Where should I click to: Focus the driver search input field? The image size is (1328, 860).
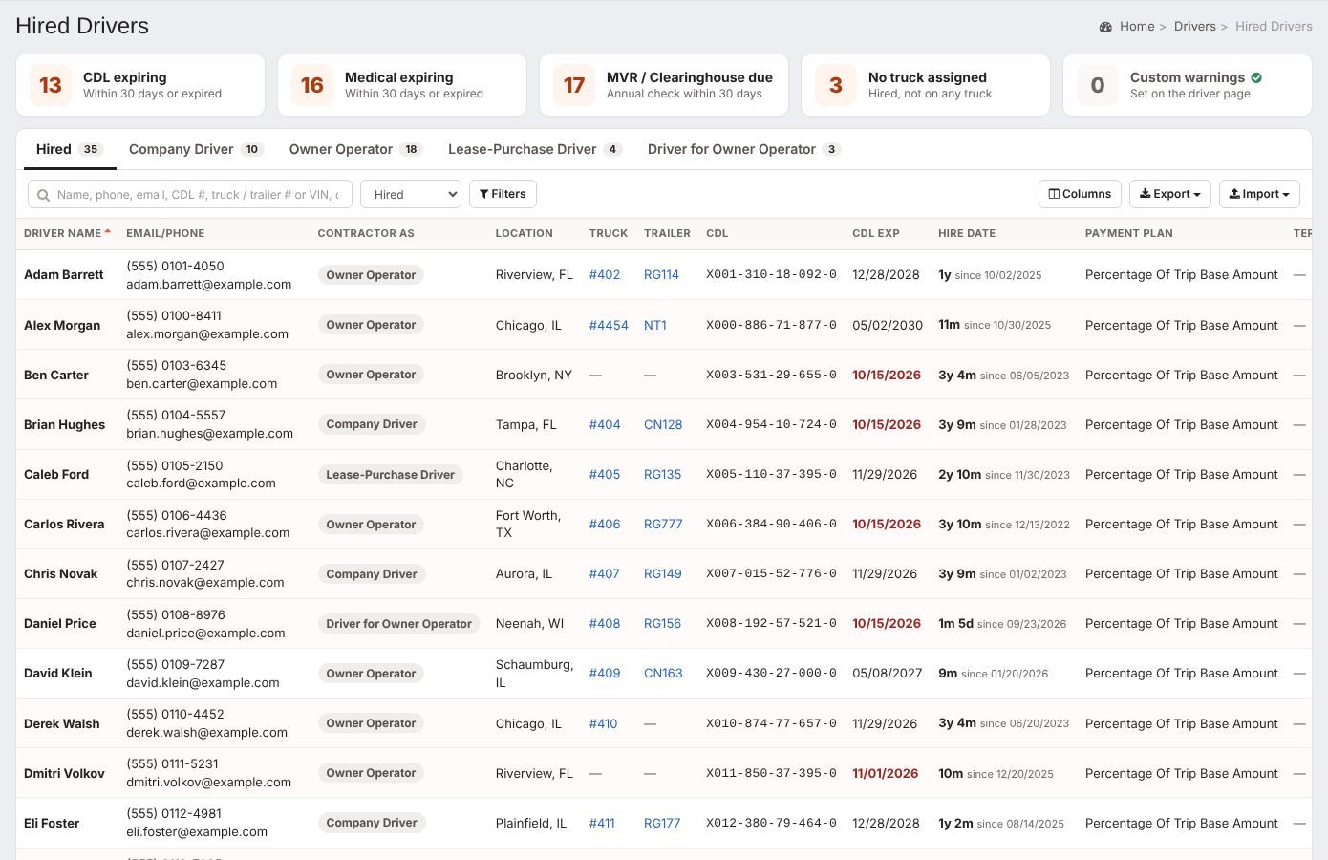pyautogui.click(x=190, y=194)
